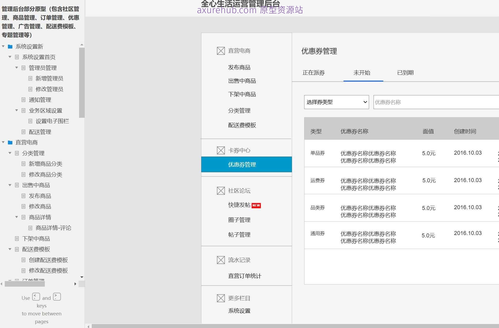Click the 优惠券名称 search input field
This screenshot has width=499, height=328.
pos(436,102)
